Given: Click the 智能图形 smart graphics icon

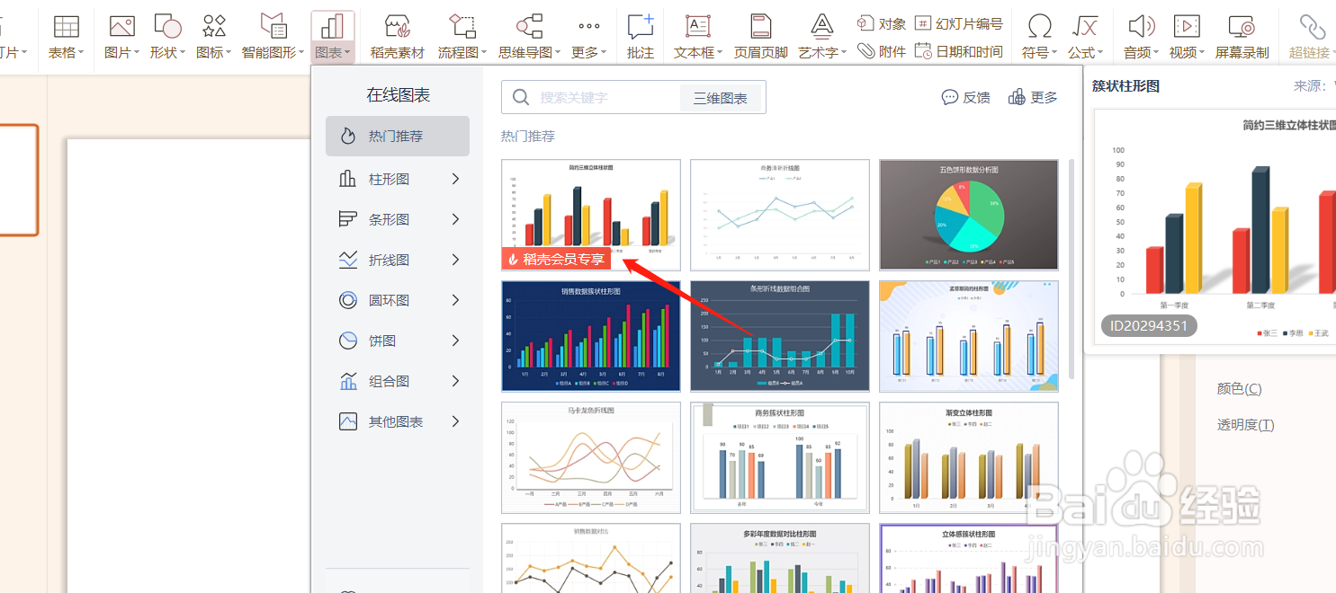Looking at the screenshot, I should click(273, 26).
